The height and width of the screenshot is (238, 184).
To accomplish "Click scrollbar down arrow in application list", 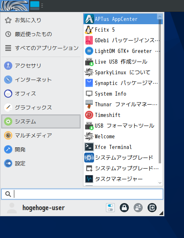I will point(160,183).
